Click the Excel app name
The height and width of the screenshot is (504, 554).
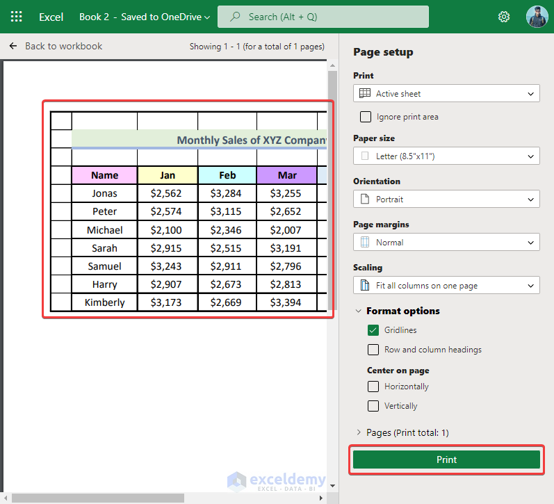click(x=51, y=17)
